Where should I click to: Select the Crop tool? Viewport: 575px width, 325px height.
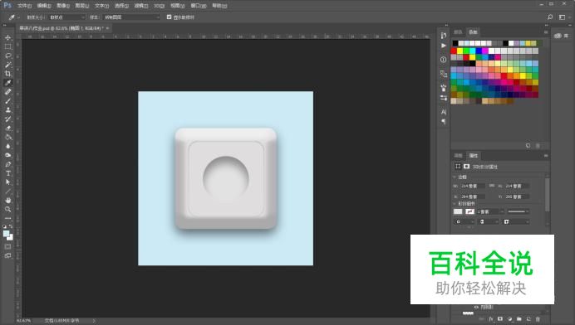tap(7, 74)
